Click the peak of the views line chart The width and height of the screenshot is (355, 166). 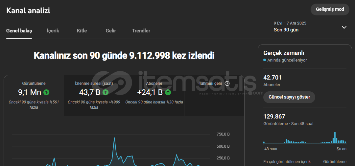[x=114, y=138]
